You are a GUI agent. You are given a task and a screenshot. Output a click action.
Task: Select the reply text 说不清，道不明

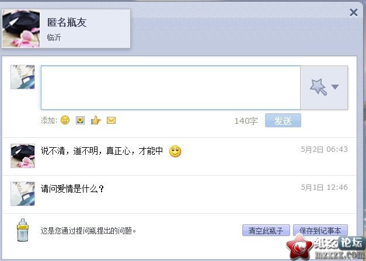[69, 151]
